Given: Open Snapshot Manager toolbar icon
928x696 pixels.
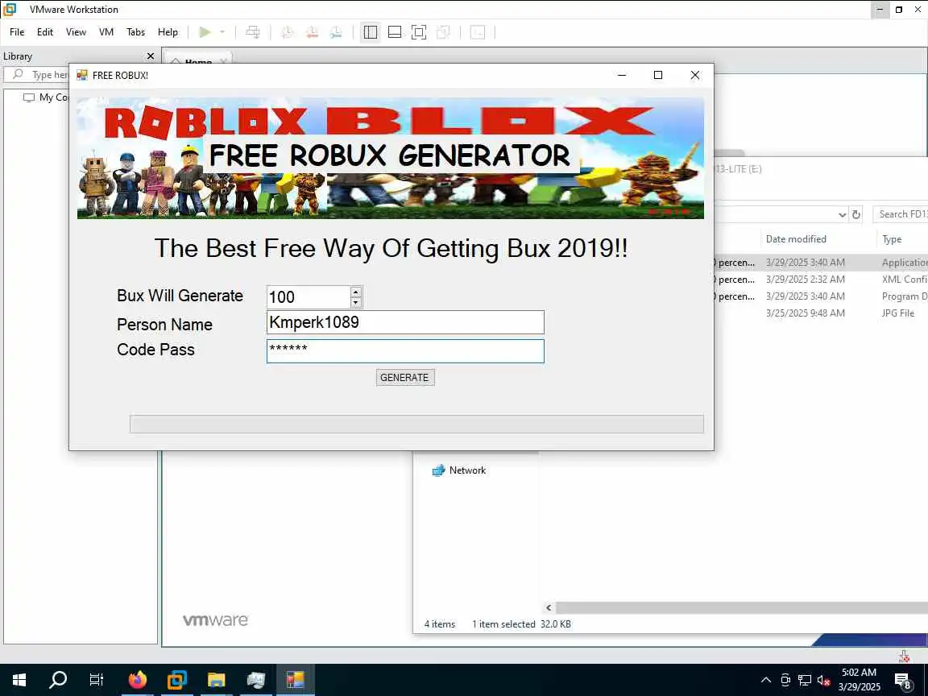Looking at the screenshot, I should coord(336,32).
